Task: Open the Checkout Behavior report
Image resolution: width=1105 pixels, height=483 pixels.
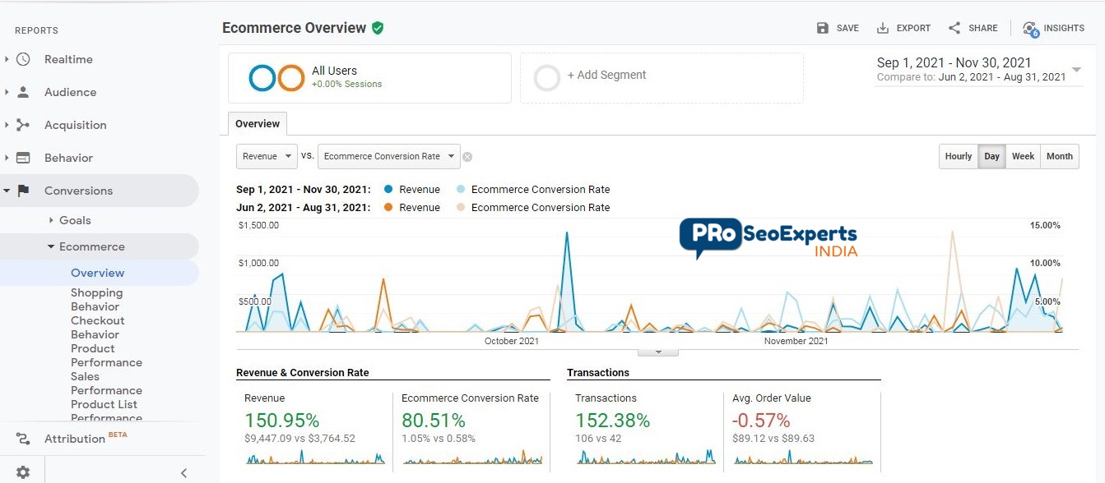Action: click(x=98, y=328)
